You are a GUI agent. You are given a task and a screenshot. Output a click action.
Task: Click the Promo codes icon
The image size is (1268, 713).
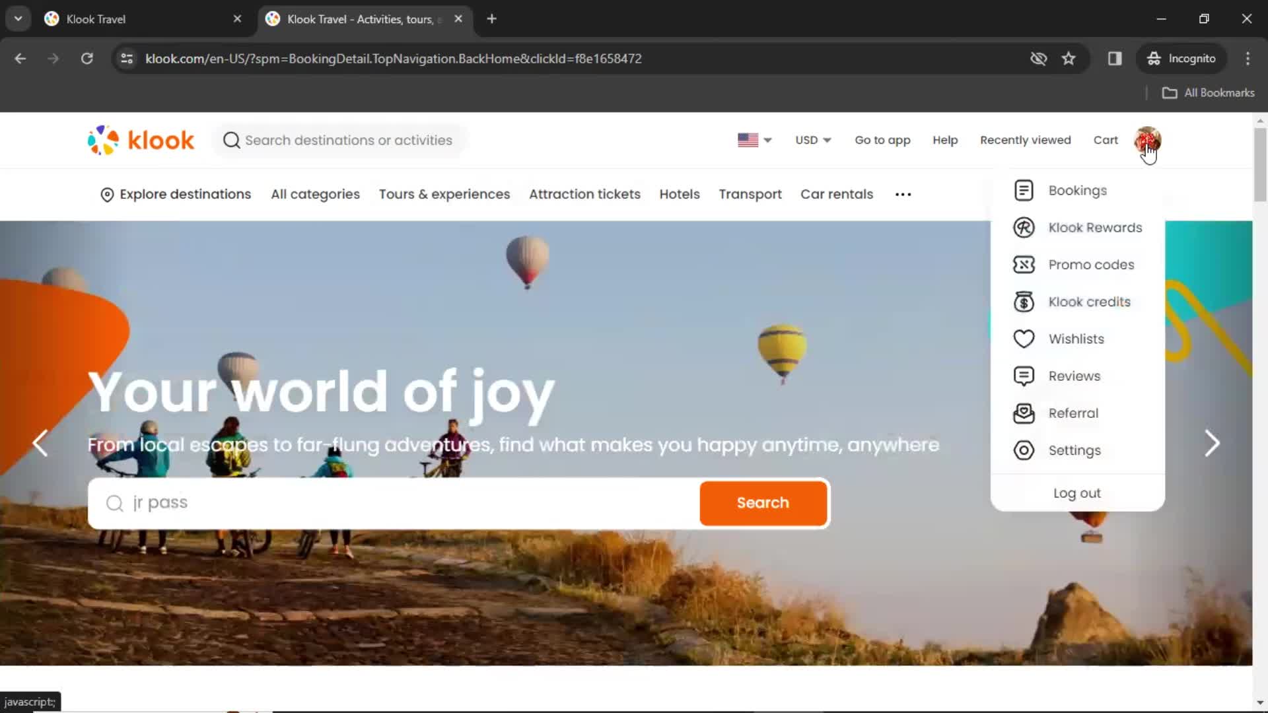[x=1023, y=265]
